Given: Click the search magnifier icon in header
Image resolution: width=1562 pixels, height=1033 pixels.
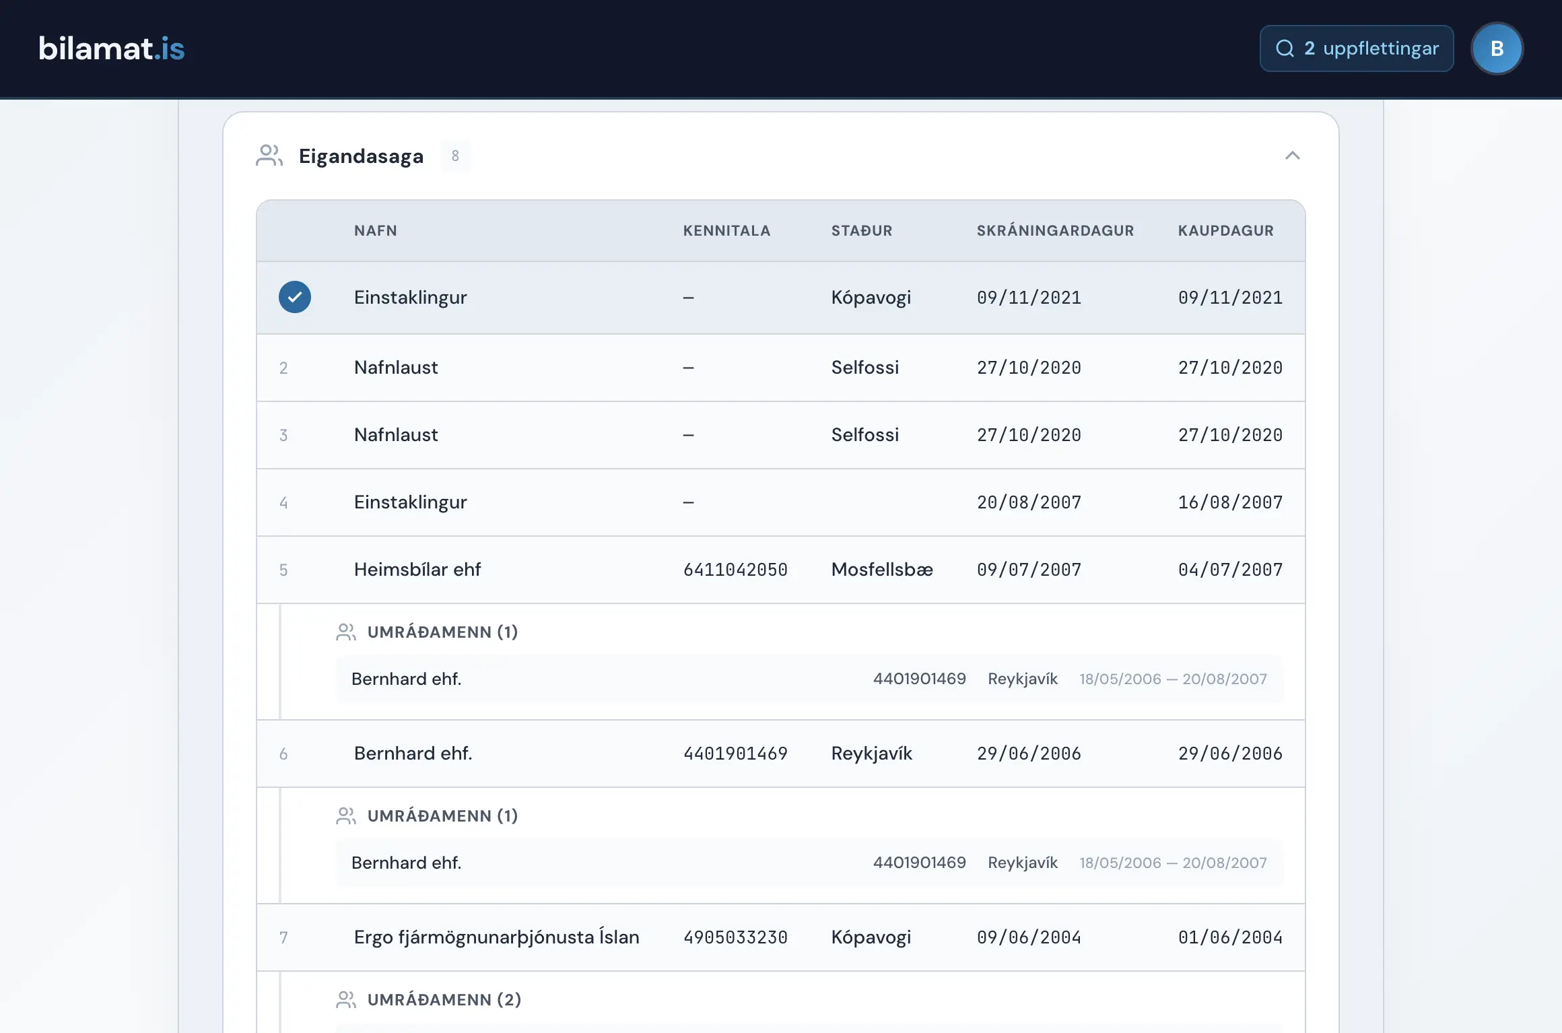Looking at the screenshot, I should click(x=1285, y=48).
